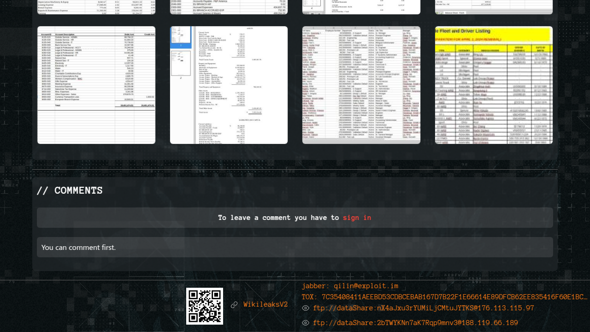Click the eye icon beside the upper FTP link

[306, 308]
